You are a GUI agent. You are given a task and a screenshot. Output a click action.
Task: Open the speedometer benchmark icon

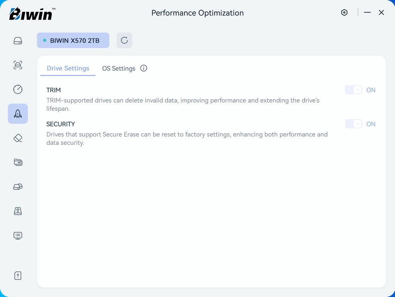(18, 89)
